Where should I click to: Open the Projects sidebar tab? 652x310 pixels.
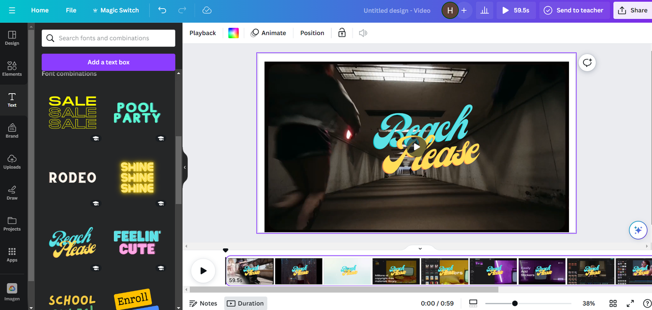click(12, 224)
